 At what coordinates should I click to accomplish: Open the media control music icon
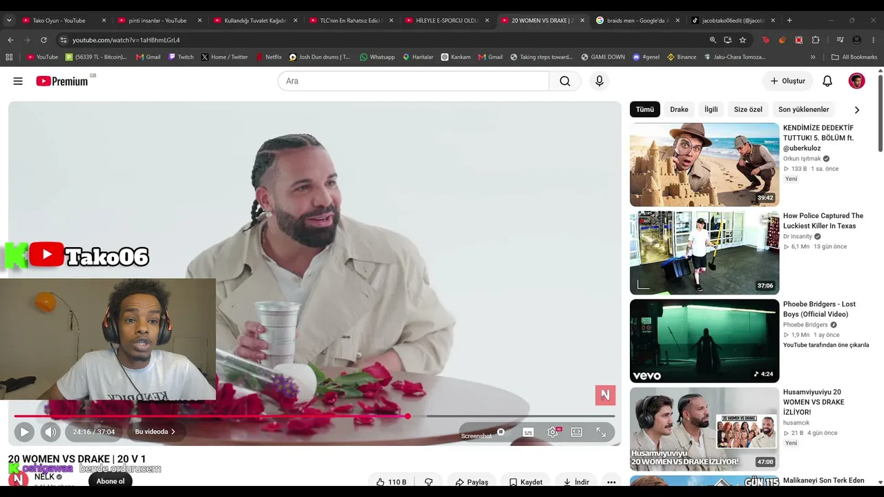click(840, 40)
